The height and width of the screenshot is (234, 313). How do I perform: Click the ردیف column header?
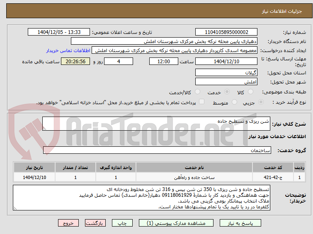[x=299, y=167]
